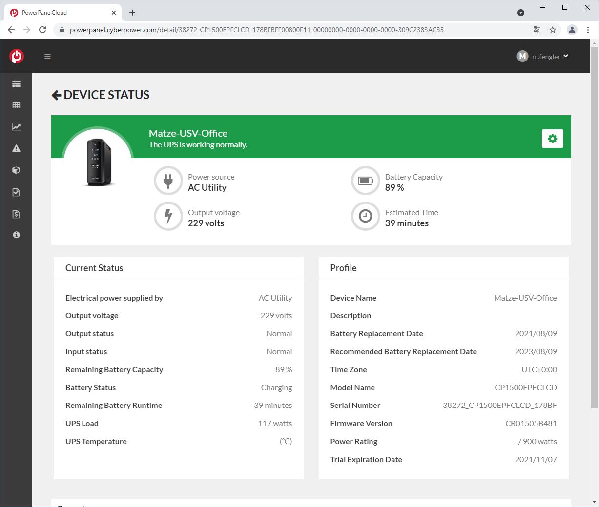This screenshot has height=507, width=599.
Task: Click the Time Zone 'UTC+0:00' value
Action: [x=539, y=370]
